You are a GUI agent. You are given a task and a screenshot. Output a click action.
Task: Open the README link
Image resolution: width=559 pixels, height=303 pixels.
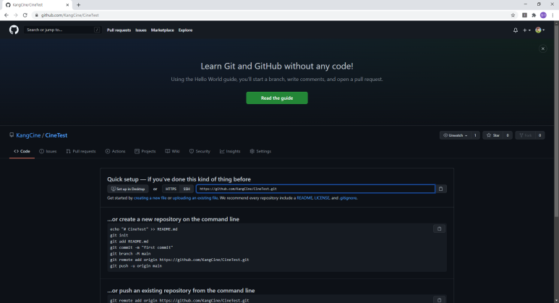click(x=304, y=198)
